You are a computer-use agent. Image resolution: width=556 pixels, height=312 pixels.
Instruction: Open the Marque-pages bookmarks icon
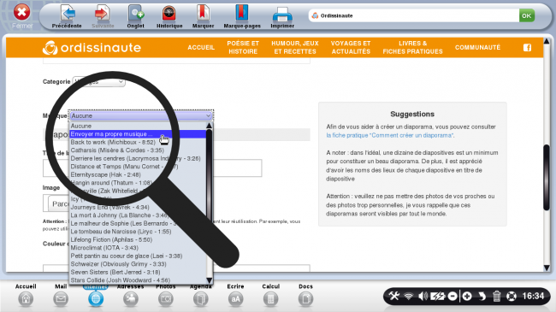point(242,14)
